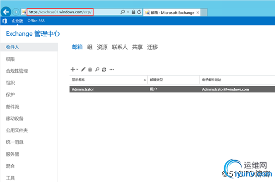Open a new browser tab
This screenshot has width=275, height=182.
click(204, 12)
